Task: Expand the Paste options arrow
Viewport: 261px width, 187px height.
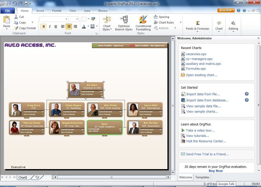Action: [7, 29]
